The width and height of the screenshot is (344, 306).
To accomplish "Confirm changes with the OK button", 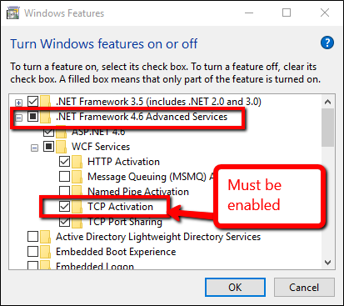I will click(x=235, y=287).
